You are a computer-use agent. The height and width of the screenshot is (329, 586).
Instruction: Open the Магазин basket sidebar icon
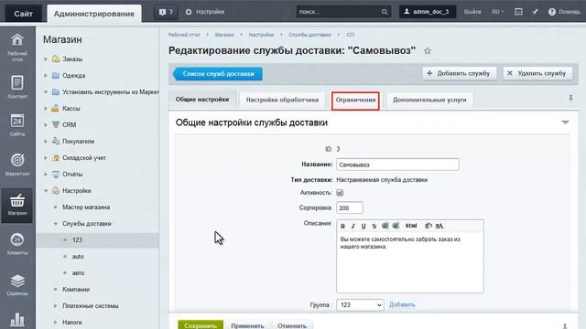pos(17,205)
